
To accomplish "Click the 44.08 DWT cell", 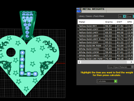I will click(x=121, y=33).
